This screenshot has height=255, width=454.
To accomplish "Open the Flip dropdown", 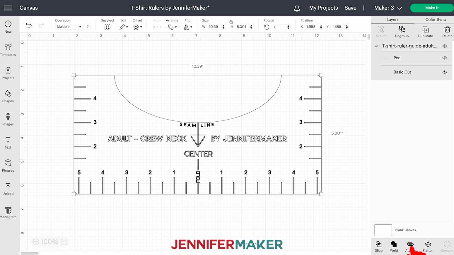I will coord(188,27).
